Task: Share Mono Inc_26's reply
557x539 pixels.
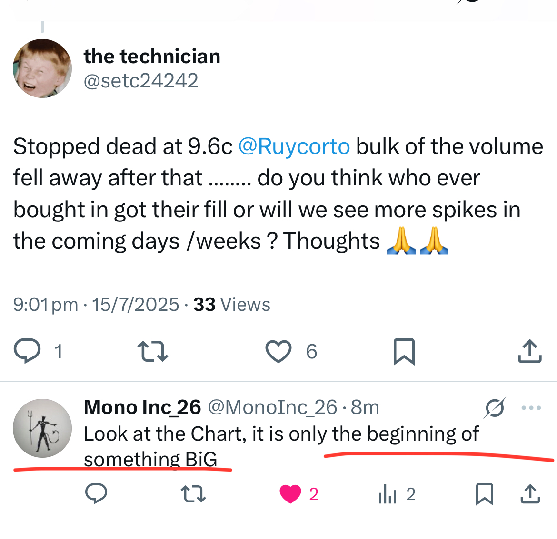Action: (x=530, y=494)
